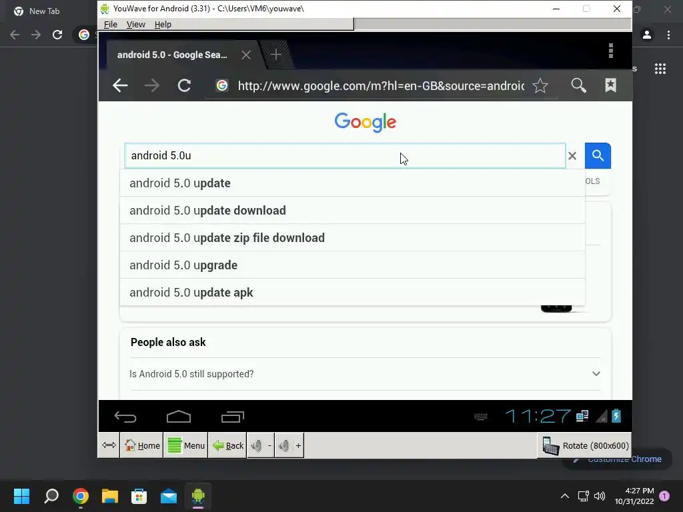The height and width of the screenshot is (512, 683).
Task: Open the YouWave View menu
Action: point(136,25)
